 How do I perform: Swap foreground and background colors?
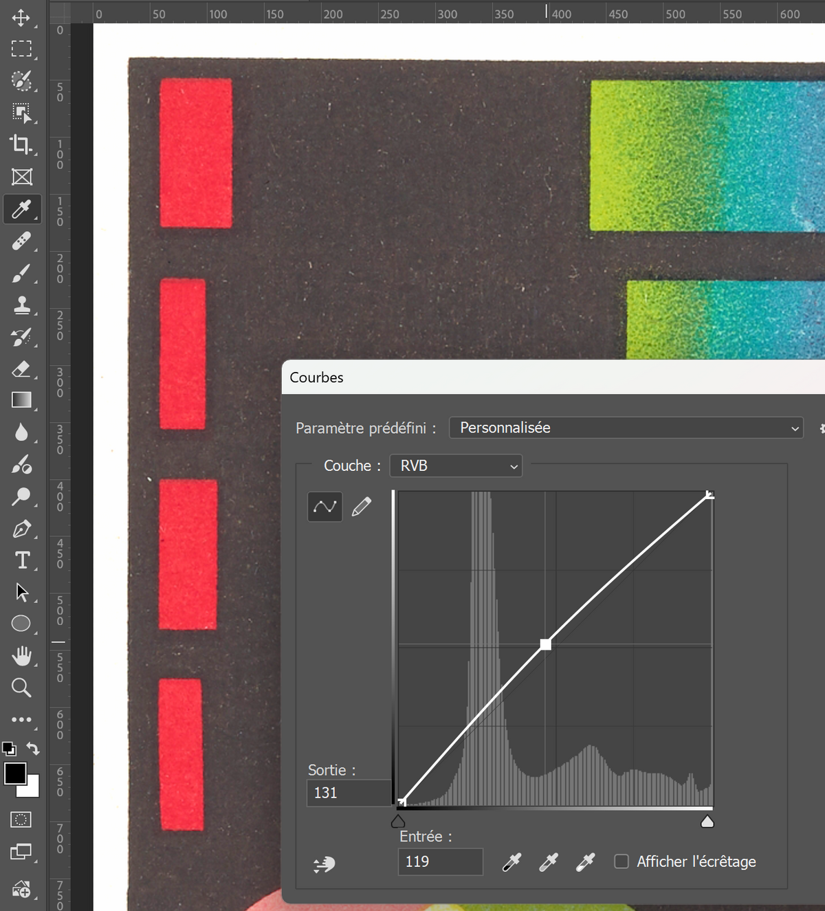coord(33,748)
